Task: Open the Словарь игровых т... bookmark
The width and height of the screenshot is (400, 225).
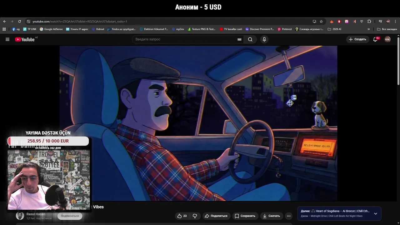Action: [x=309, y=29]
